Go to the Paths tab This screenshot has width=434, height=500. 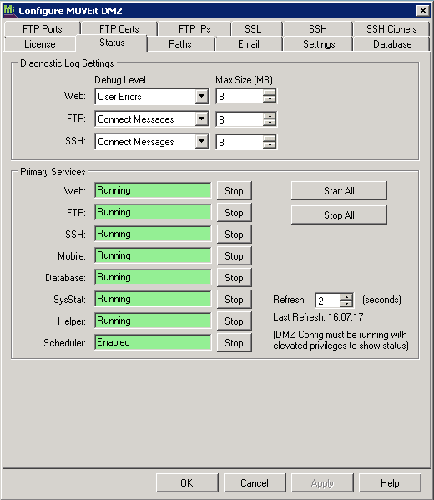(180, 44)
